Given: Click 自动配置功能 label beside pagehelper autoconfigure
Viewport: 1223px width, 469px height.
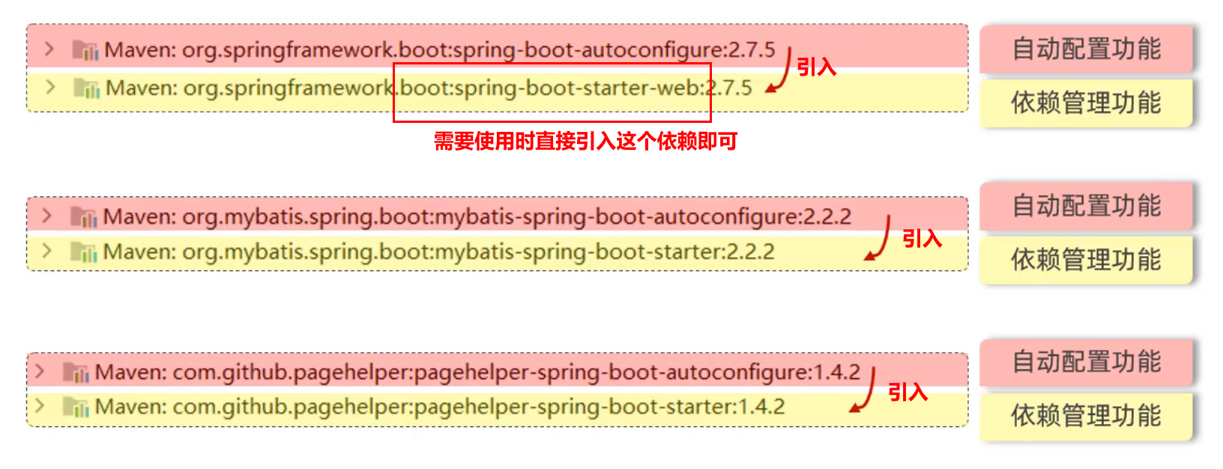Looking at the screenshot, I should (x=1086, y=362).
